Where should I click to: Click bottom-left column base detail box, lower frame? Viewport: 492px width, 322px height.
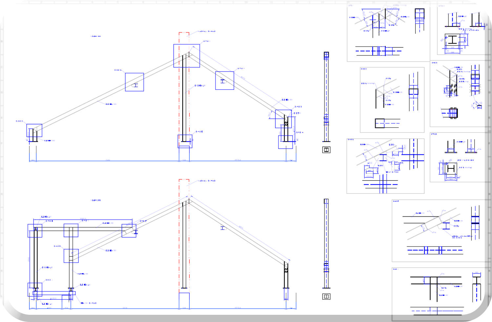coord(35,290)
